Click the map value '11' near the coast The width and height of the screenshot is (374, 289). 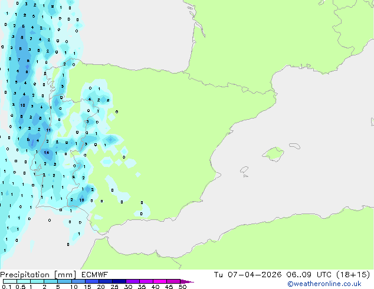pos(48,130)
